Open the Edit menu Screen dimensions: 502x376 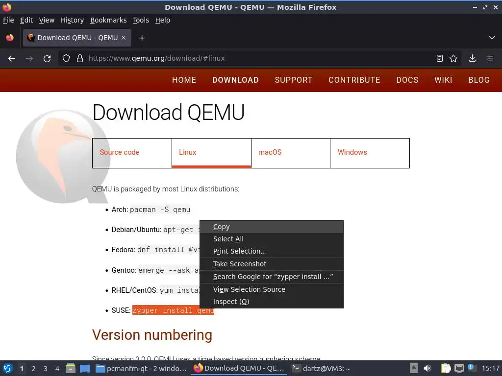(26, 20)
